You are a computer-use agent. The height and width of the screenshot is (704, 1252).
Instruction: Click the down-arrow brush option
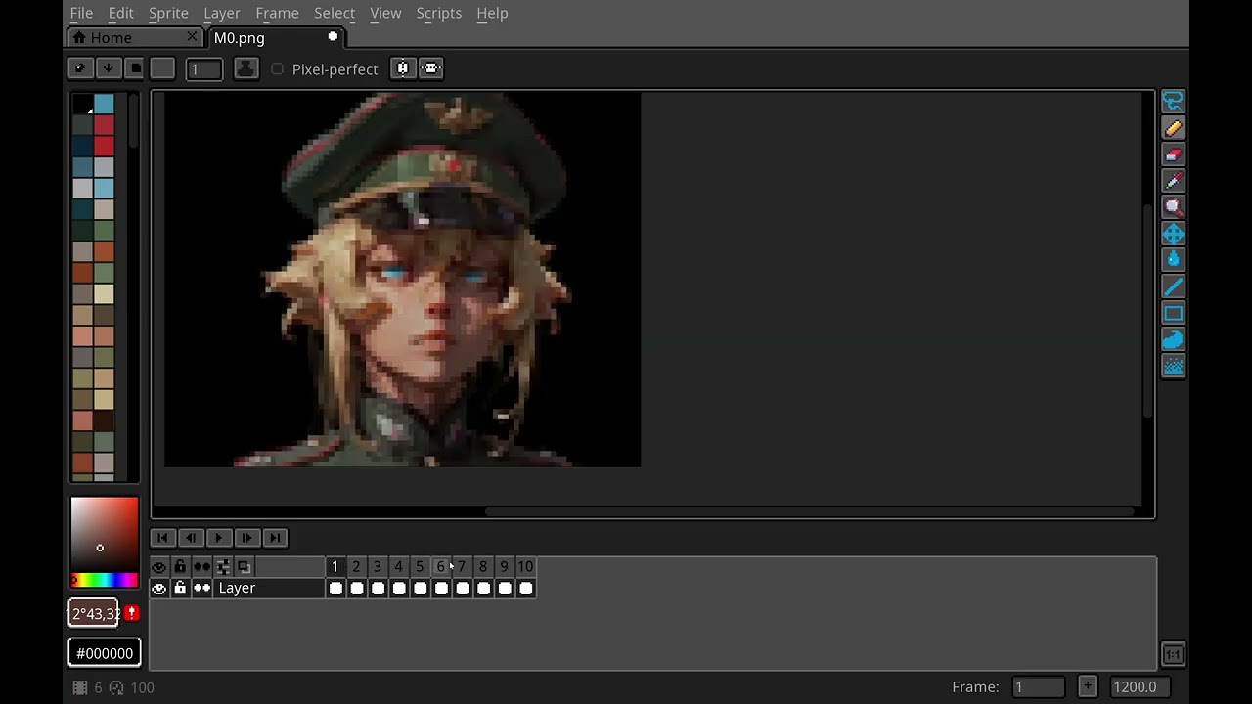pos(108,68)
